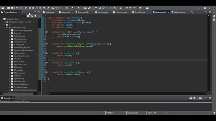Open the Run dropdown arrow

click(x=70, y=8)
